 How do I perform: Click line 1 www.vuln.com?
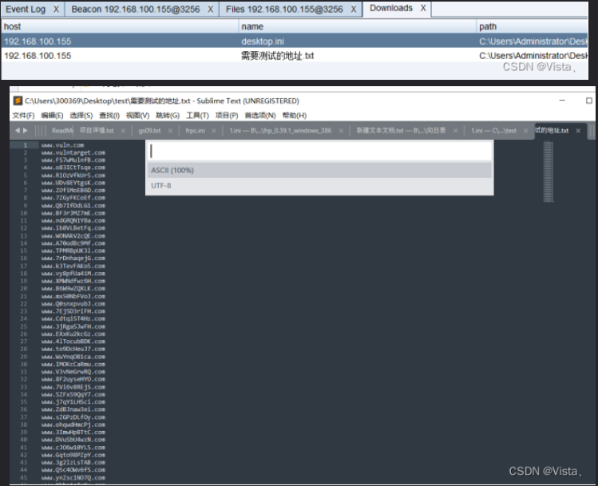pyautogui.click(x=62, y=145)
